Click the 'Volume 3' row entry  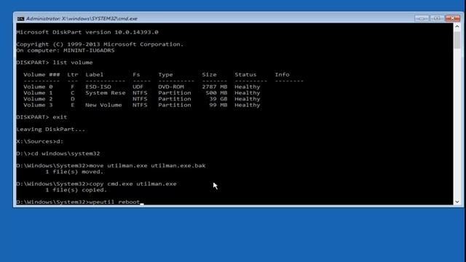[38, 105]
